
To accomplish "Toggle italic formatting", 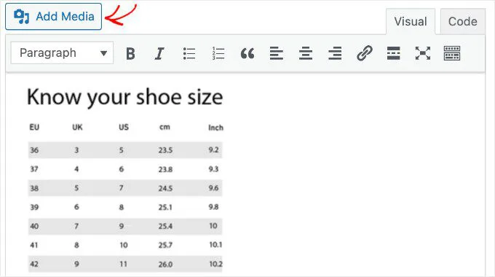I will coord(159,53).
